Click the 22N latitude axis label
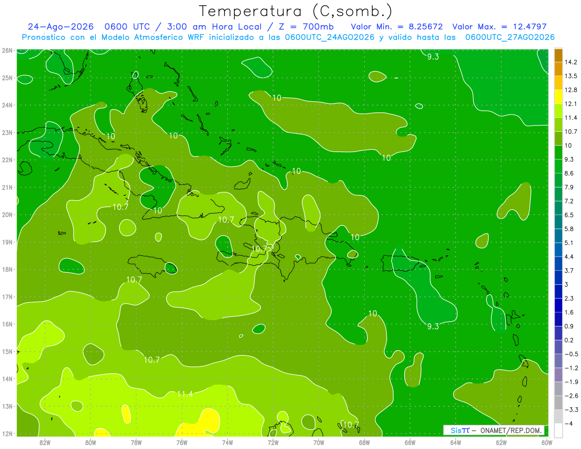 coord(7,159)
